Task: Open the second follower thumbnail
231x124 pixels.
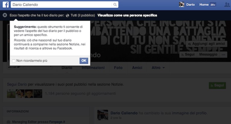Action: point(20,94)
